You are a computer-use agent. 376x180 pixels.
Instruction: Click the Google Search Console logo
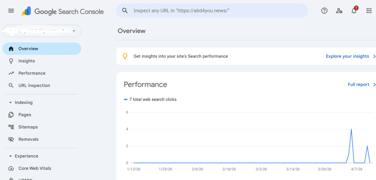click(62, 11)
